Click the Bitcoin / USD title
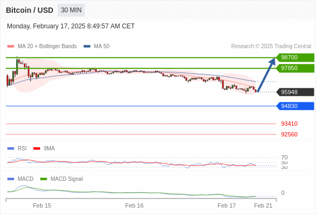Viewport: 316px width, 214px height. point(29,10)
